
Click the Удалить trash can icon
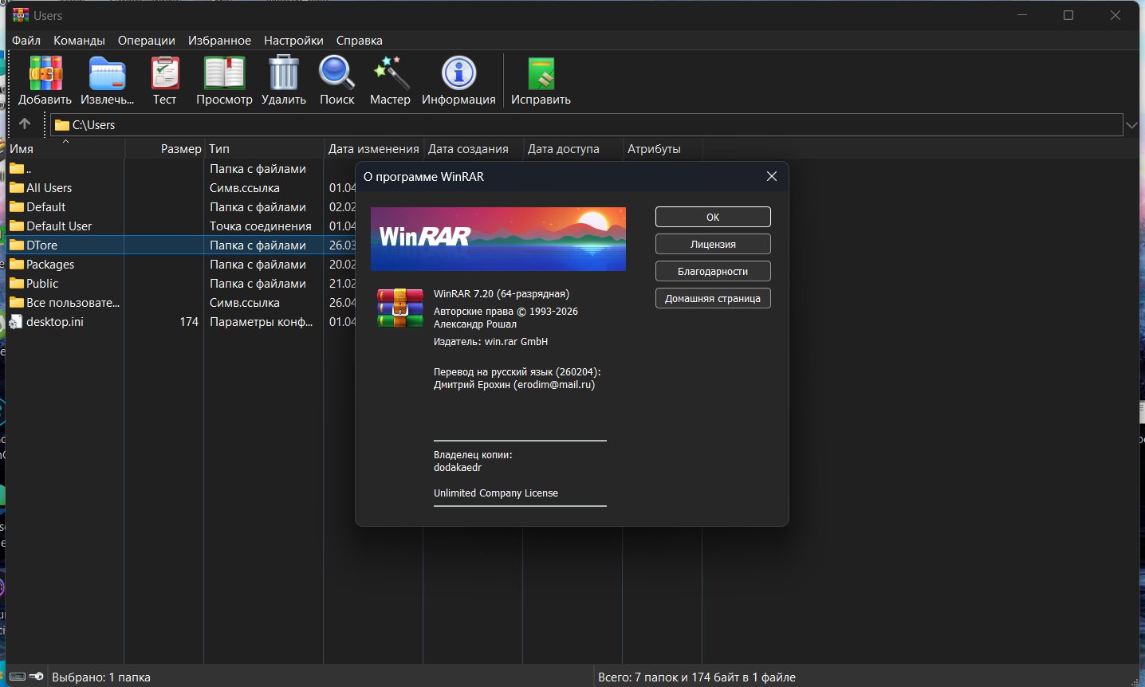coord(283,74)
